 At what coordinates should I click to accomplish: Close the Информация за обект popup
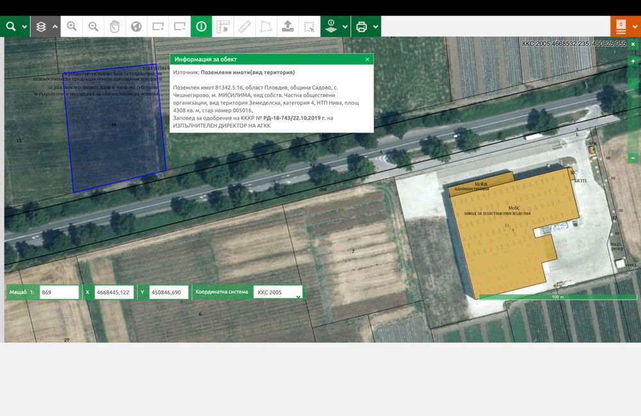point(367,59)
